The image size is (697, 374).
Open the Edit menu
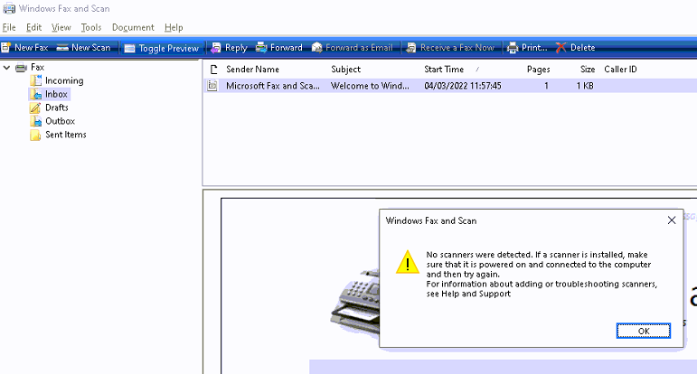click(33, 27)
